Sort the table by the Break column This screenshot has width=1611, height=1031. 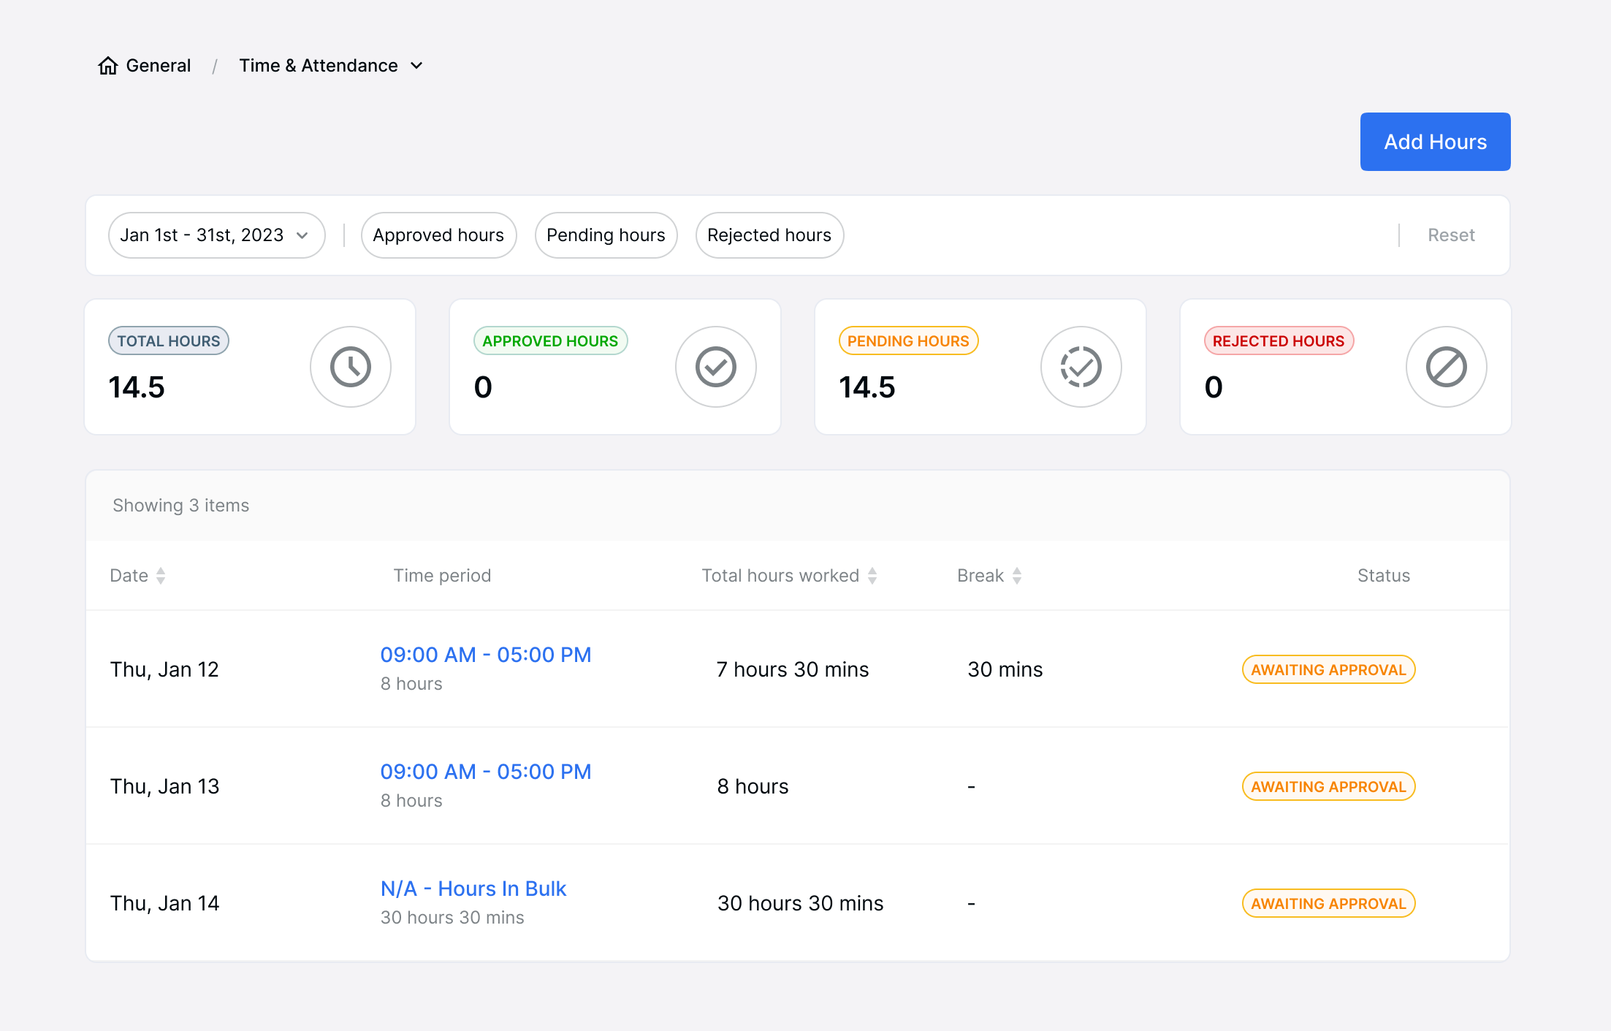pos(1017,575)
